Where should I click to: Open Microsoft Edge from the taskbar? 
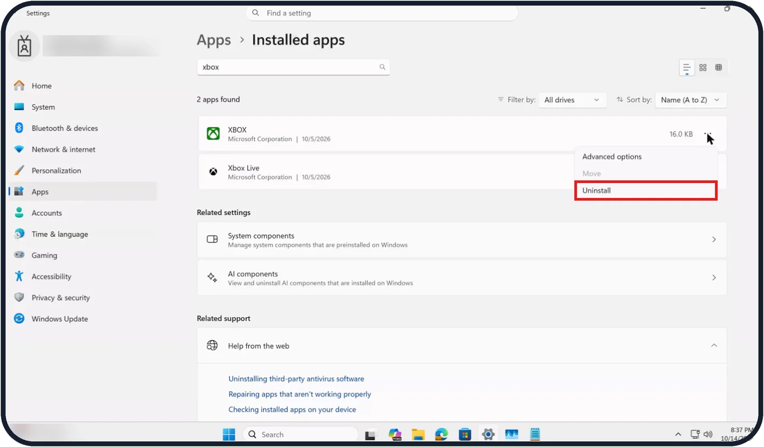tap(441, 434)
